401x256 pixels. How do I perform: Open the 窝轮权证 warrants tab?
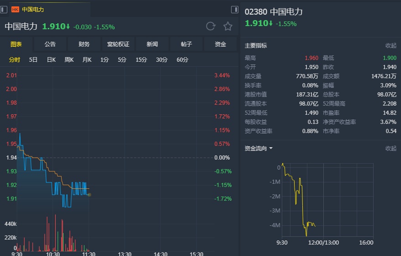point(118,44)
